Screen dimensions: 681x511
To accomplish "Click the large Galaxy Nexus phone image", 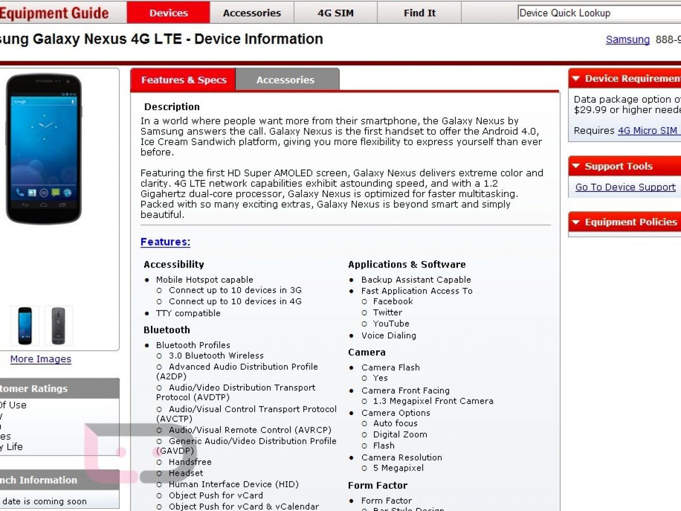I will [x=44, y=149].
